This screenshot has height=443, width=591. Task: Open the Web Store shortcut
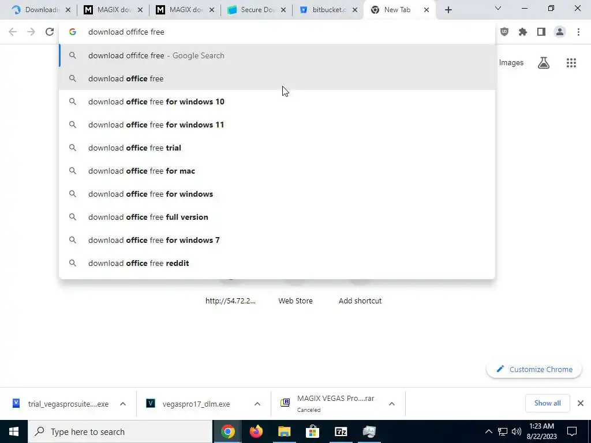pos(295,301)
